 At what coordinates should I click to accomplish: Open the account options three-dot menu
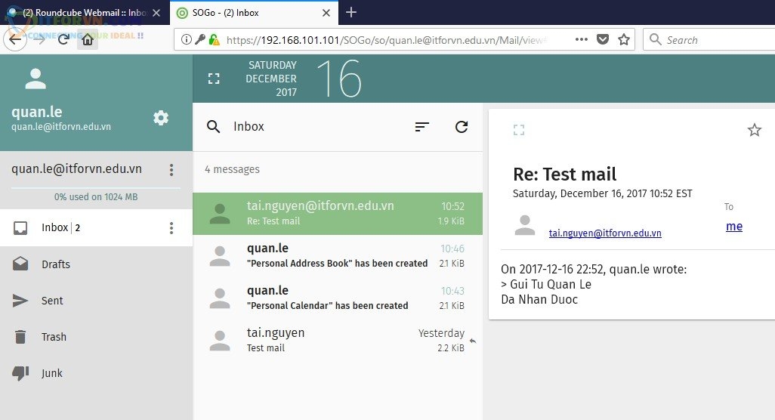click(x=171, y=170)
